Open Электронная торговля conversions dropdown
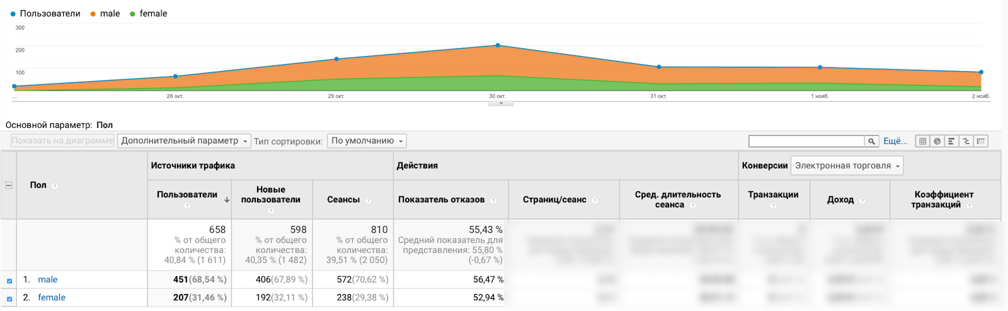Viewport: 1008px width, 311px height. [847, 166]
